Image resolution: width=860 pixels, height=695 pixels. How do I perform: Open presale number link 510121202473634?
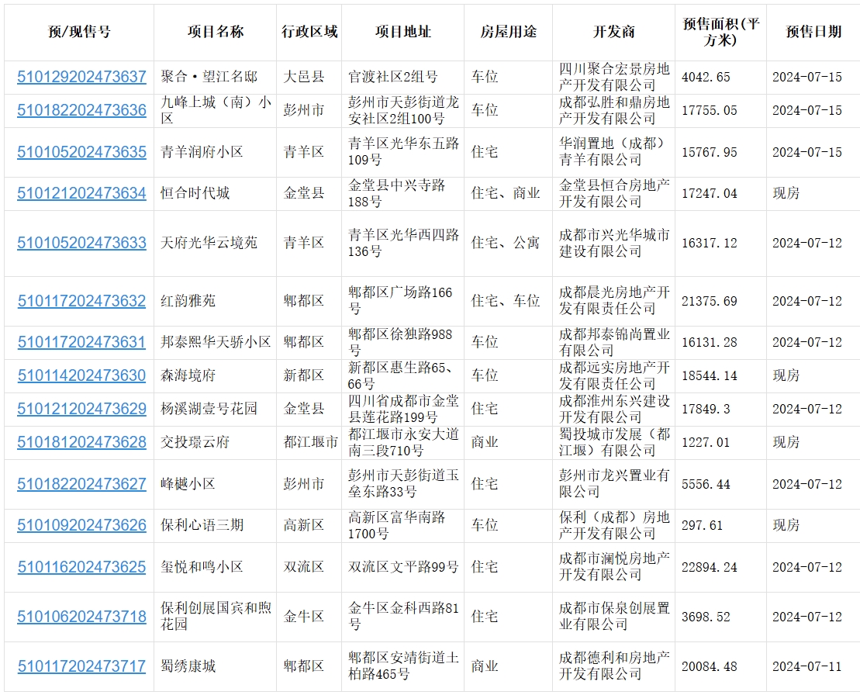tap(81, 193)
